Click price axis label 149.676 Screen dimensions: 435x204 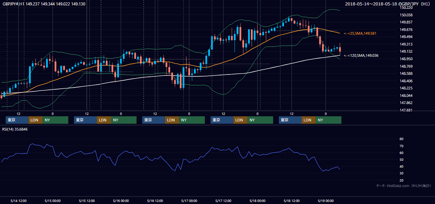pyautogui.click(x=407, y=30)
